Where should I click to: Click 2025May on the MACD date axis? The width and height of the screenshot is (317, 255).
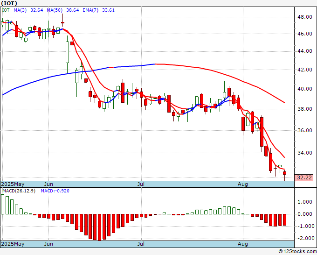pyautogui.click(x=13, y=244)
